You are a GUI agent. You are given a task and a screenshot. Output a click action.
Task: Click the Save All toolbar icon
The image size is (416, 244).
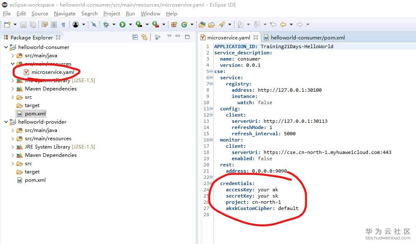point(33,24)
